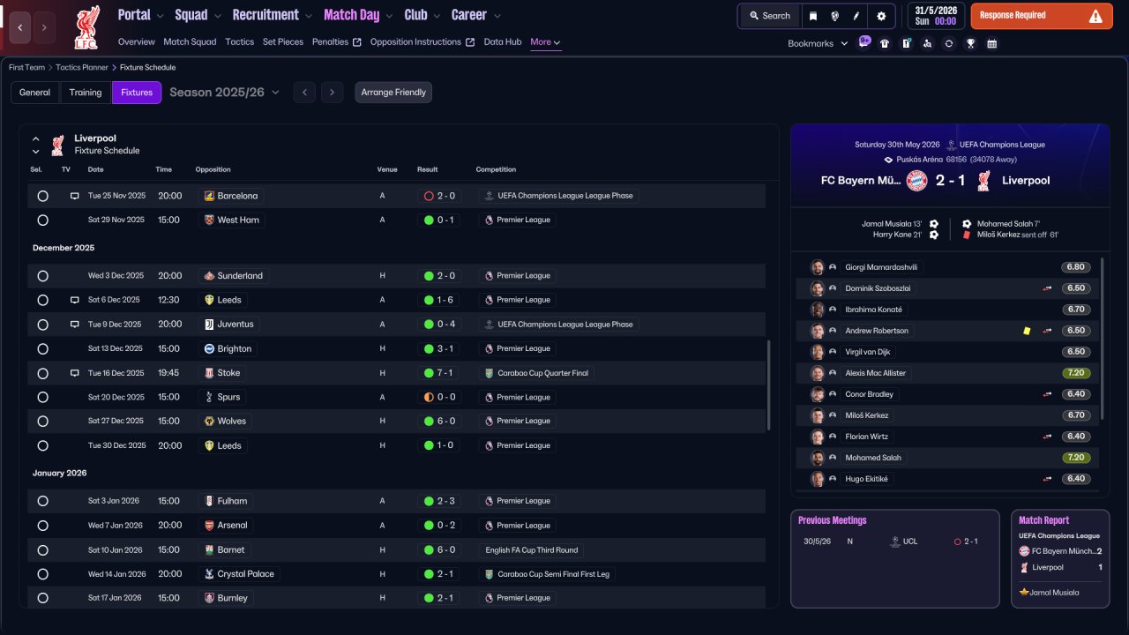Click the TV icon on the Barcelona fixture
1129x635 pixels.
click(75, 196)
